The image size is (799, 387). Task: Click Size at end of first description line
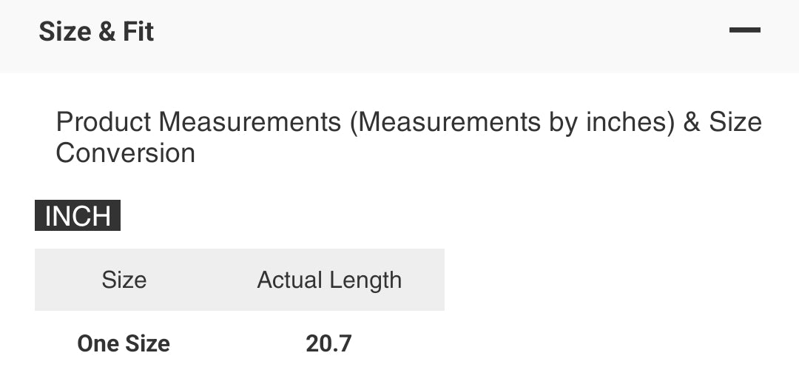click(735, 122)
